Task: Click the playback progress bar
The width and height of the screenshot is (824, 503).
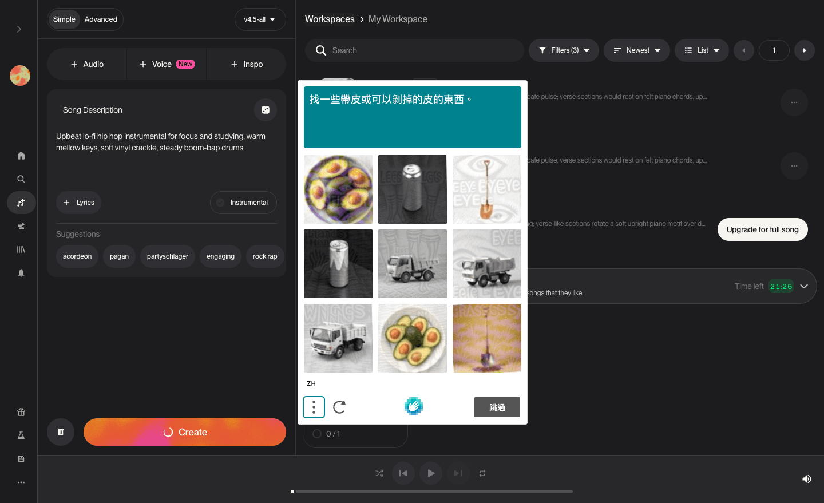Action: (432, 492)
